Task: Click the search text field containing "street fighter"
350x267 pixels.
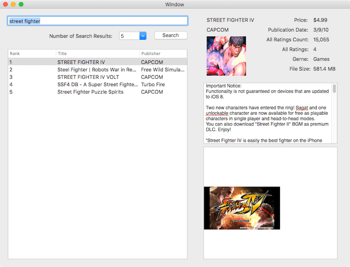Action: click(x=98, y=21)
